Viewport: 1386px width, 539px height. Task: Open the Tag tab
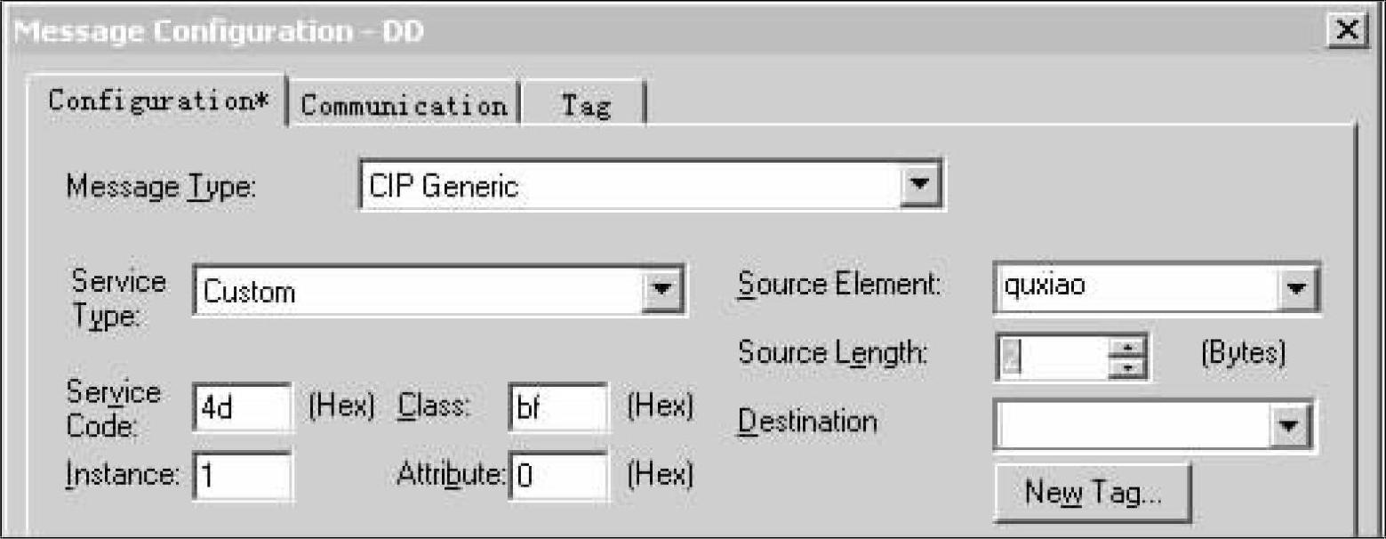click(x=585, y=107)
